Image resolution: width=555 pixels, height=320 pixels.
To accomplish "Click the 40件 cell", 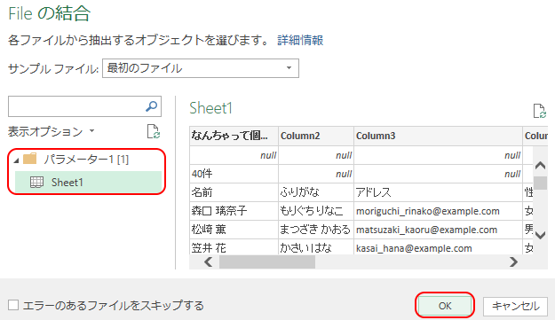I will 234,174.
